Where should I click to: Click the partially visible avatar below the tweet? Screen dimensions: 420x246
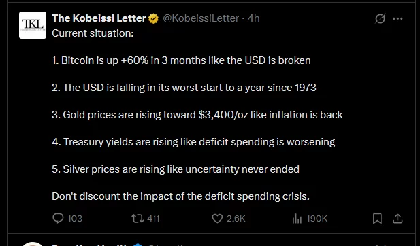pyautogui.click(x=33, y=243)
